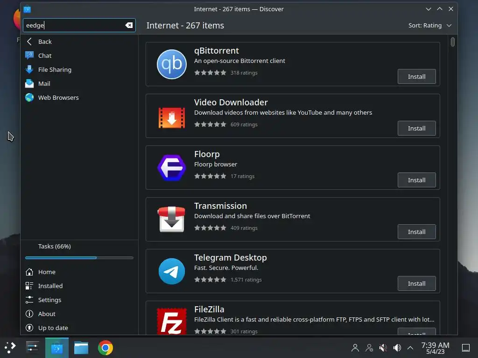
Task: Click the Home house icon
Action: [x=29, y=272]
